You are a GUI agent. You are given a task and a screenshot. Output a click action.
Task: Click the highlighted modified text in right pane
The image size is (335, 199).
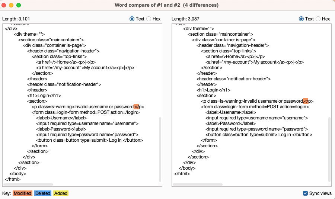306,101
